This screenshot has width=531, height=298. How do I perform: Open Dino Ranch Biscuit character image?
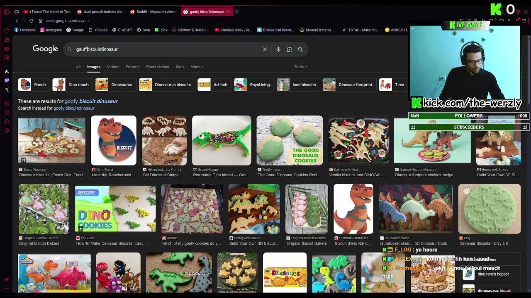[x=114, y=140]
